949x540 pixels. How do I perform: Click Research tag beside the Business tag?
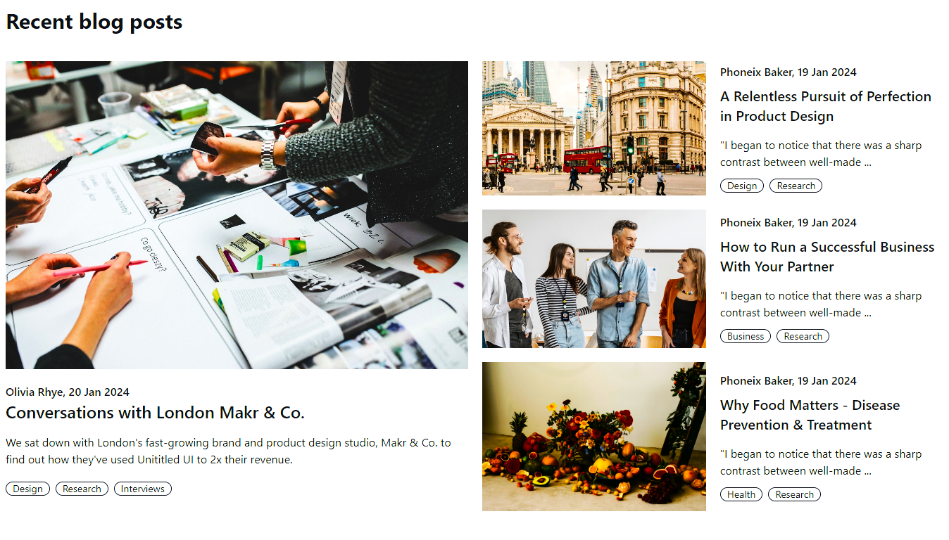(x=803, y=336)
